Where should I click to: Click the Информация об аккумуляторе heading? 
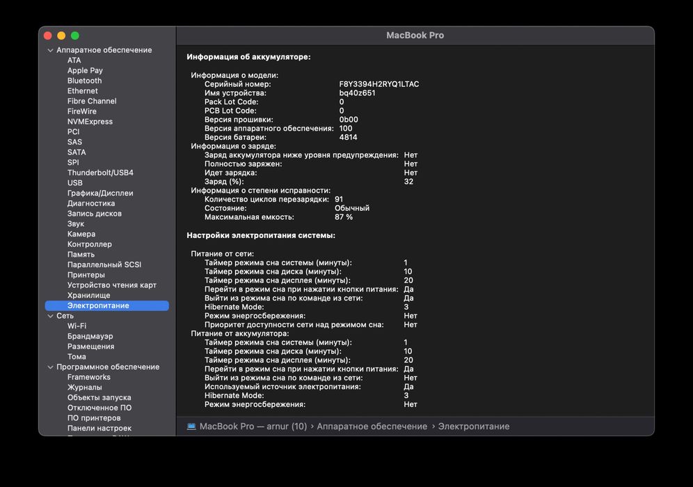(248, 57)
